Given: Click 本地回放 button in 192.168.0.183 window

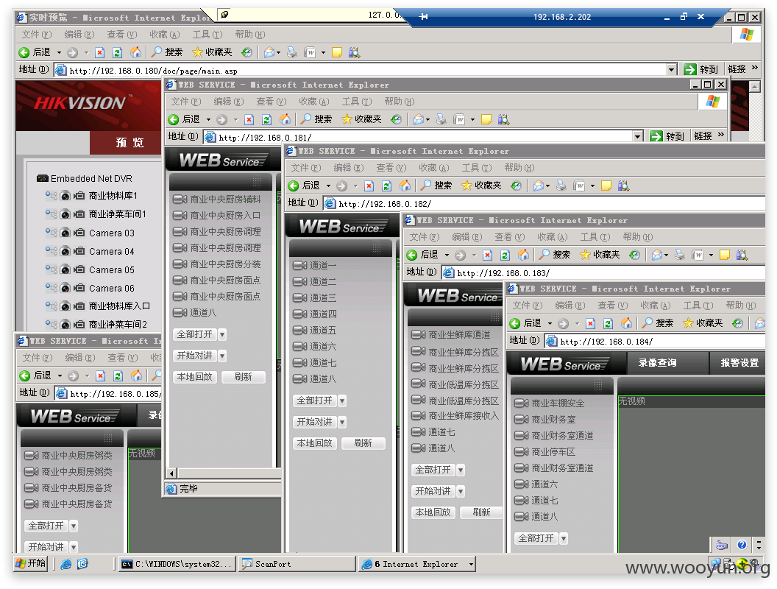Looking at the screenshot, I should pos(433,512).
